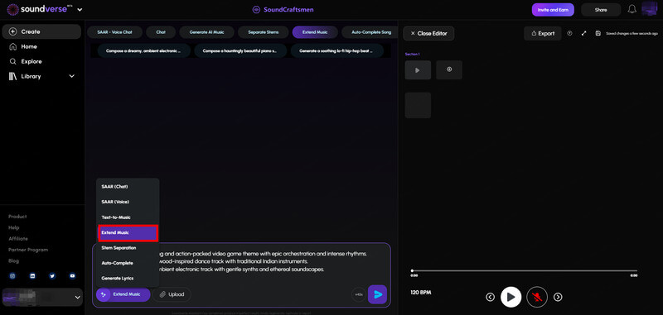Click the Soundverse logo
The image size is (663, 315).
click(x=38, y=9)
